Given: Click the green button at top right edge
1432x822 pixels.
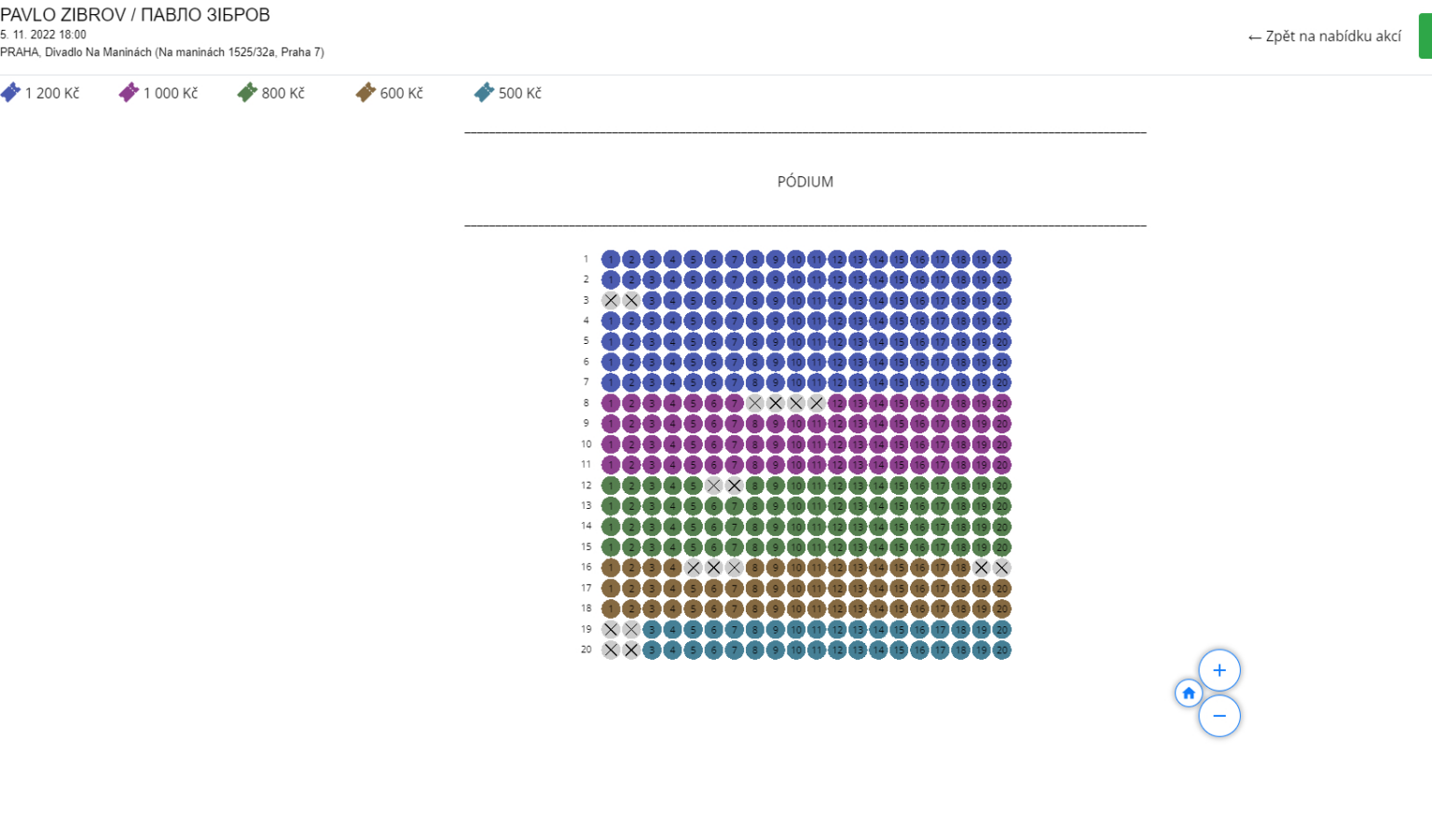Looking at the screenshot, I should (1425, 36).
